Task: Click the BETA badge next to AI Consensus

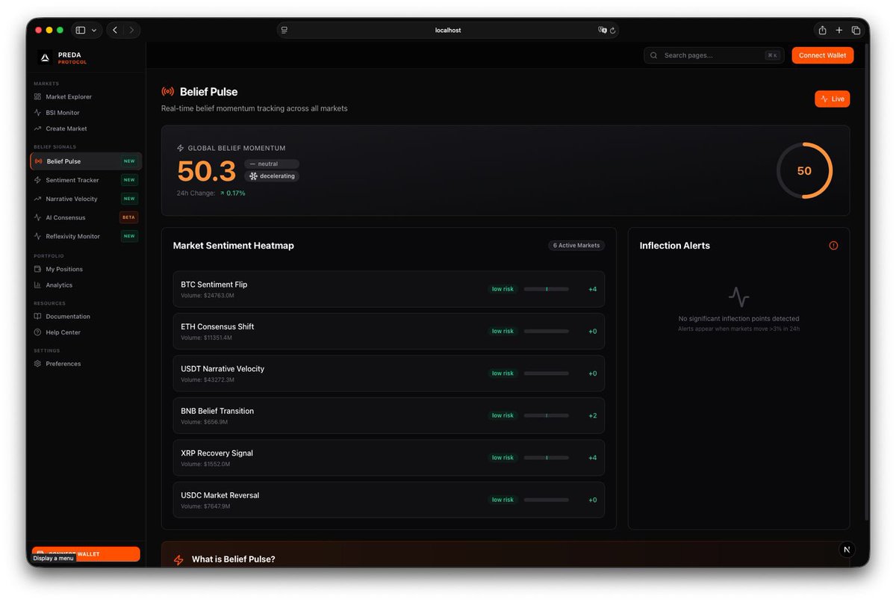Action: [129, 217]
